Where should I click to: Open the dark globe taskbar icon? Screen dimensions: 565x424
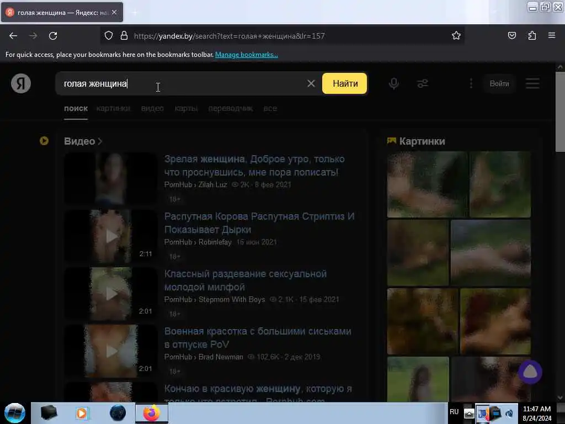coord(118,413)
